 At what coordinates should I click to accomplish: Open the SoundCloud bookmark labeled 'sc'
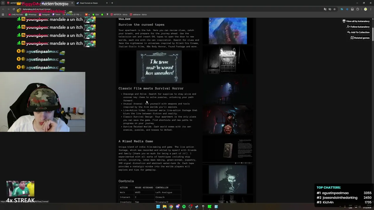click(88, 15)
